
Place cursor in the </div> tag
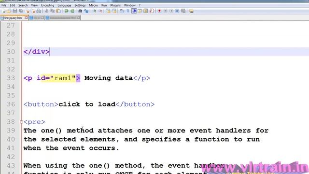[x=37, y=52]
